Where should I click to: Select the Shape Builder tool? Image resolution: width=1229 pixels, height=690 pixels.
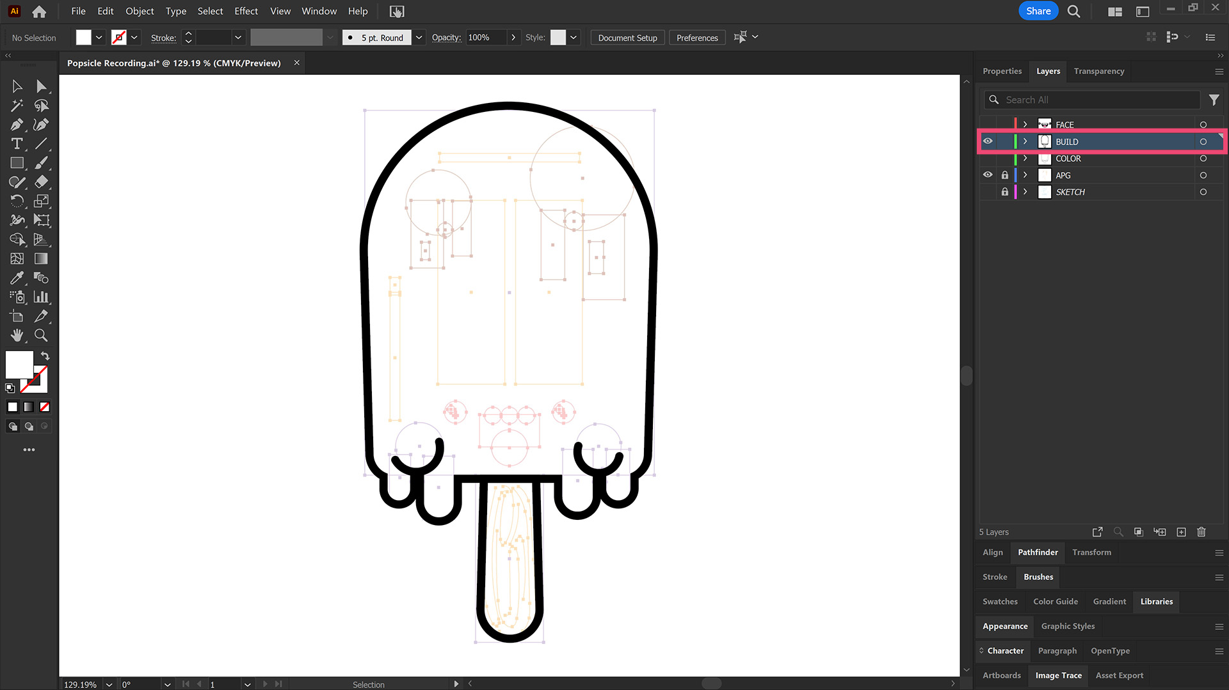17,240
